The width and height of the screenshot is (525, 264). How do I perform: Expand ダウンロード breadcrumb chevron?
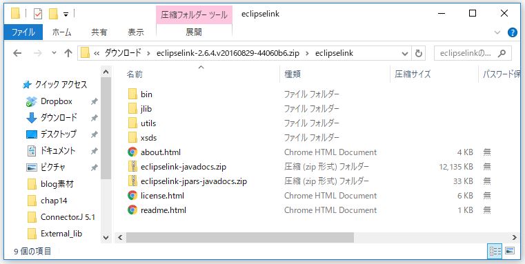pyautogui.click(x=148, y=53)
